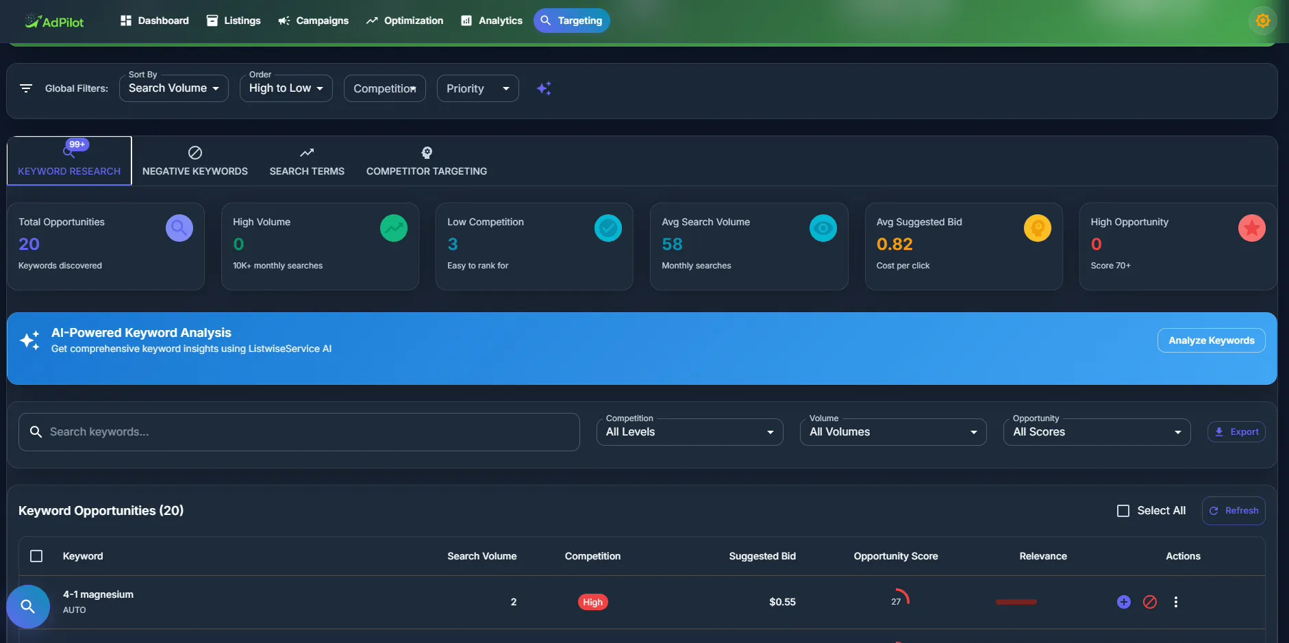Switch to the Negative Keywords tab
The width and height of the screenshot is (1289, 643).
[195, 161]
